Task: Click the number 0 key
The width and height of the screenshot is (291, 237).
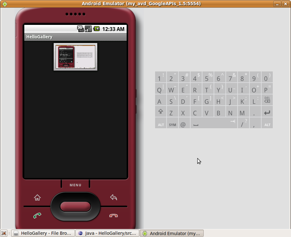Action: tap(267, 77)
